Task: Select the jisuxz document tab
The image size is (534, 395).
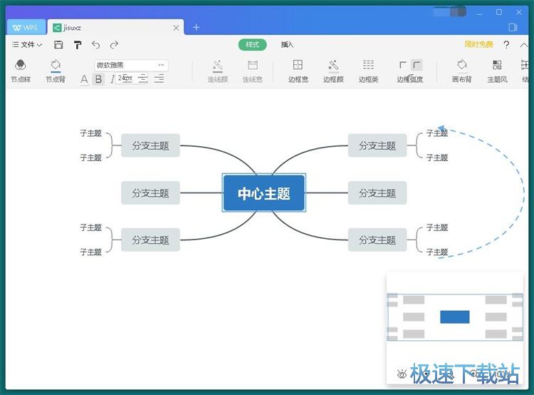Action: [x=115, y=27]
